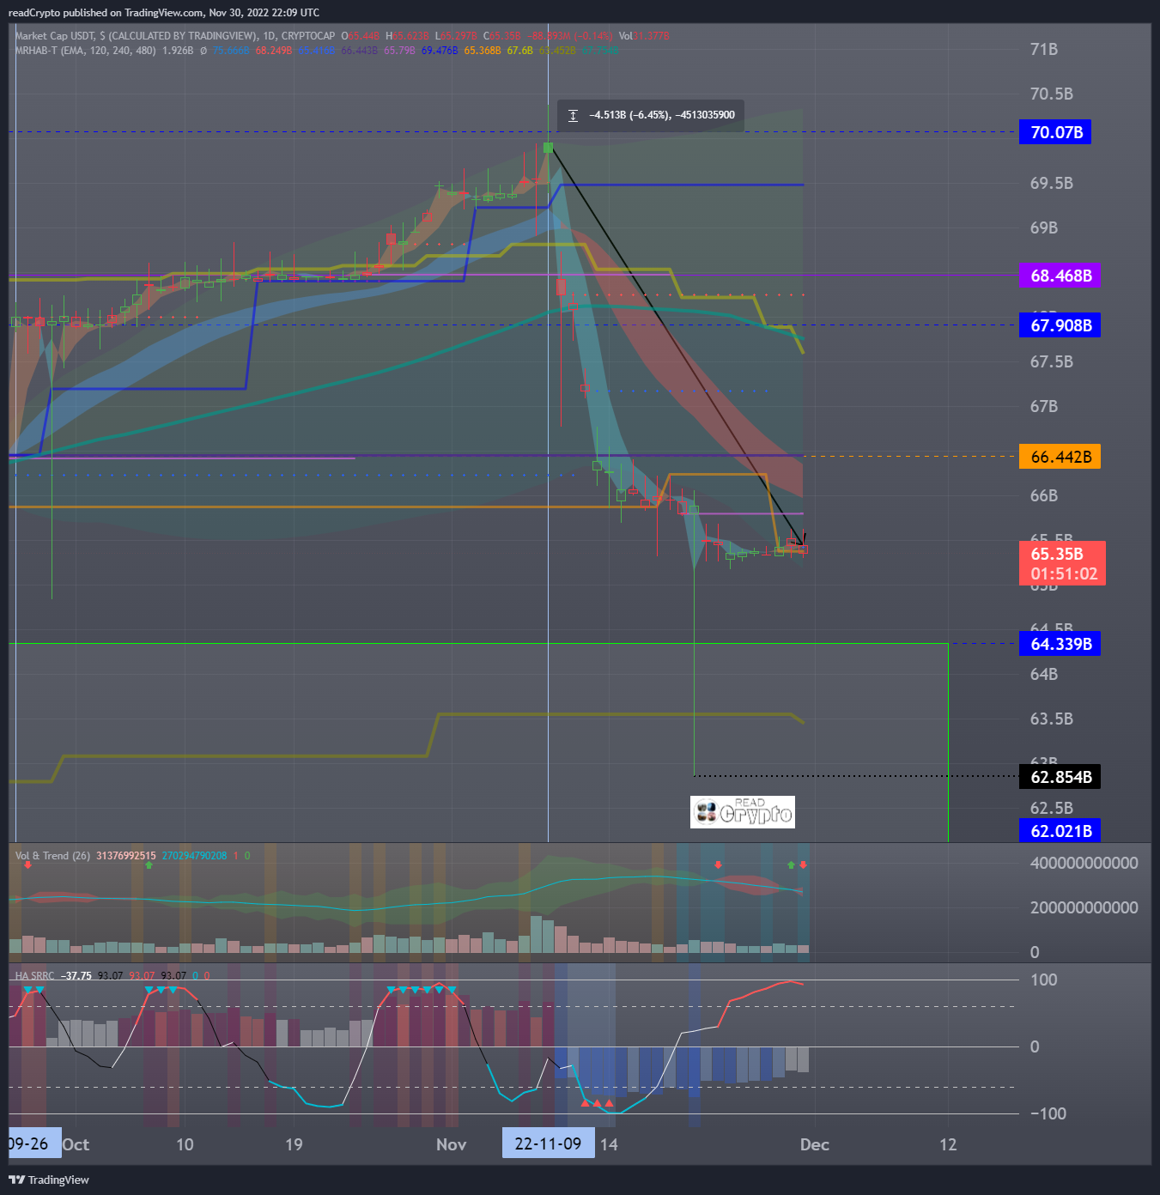Click the 69.5B price axis tick
This screenshot has height=1195, width=1160.
[1051, 183]
